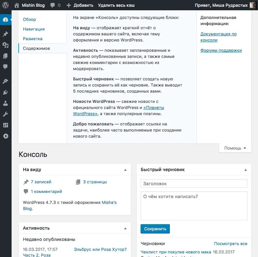
Task: Click the plus icon next to Добавить
Action: pyautogui.click(x=69, y=5)
